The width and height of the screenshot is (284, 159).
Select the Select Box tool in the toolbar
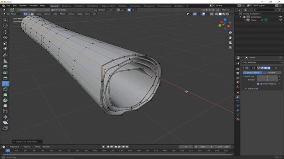[x=5, y=20]
